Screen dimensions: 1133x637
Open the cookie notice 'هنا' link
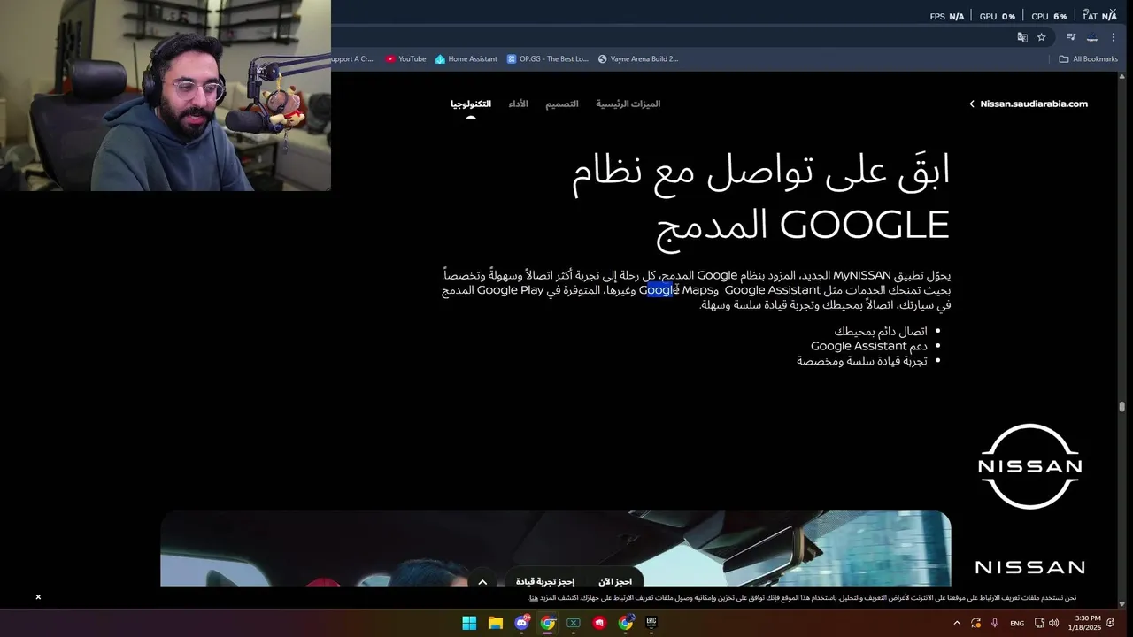pyautogui.click(x=534, y=598)
